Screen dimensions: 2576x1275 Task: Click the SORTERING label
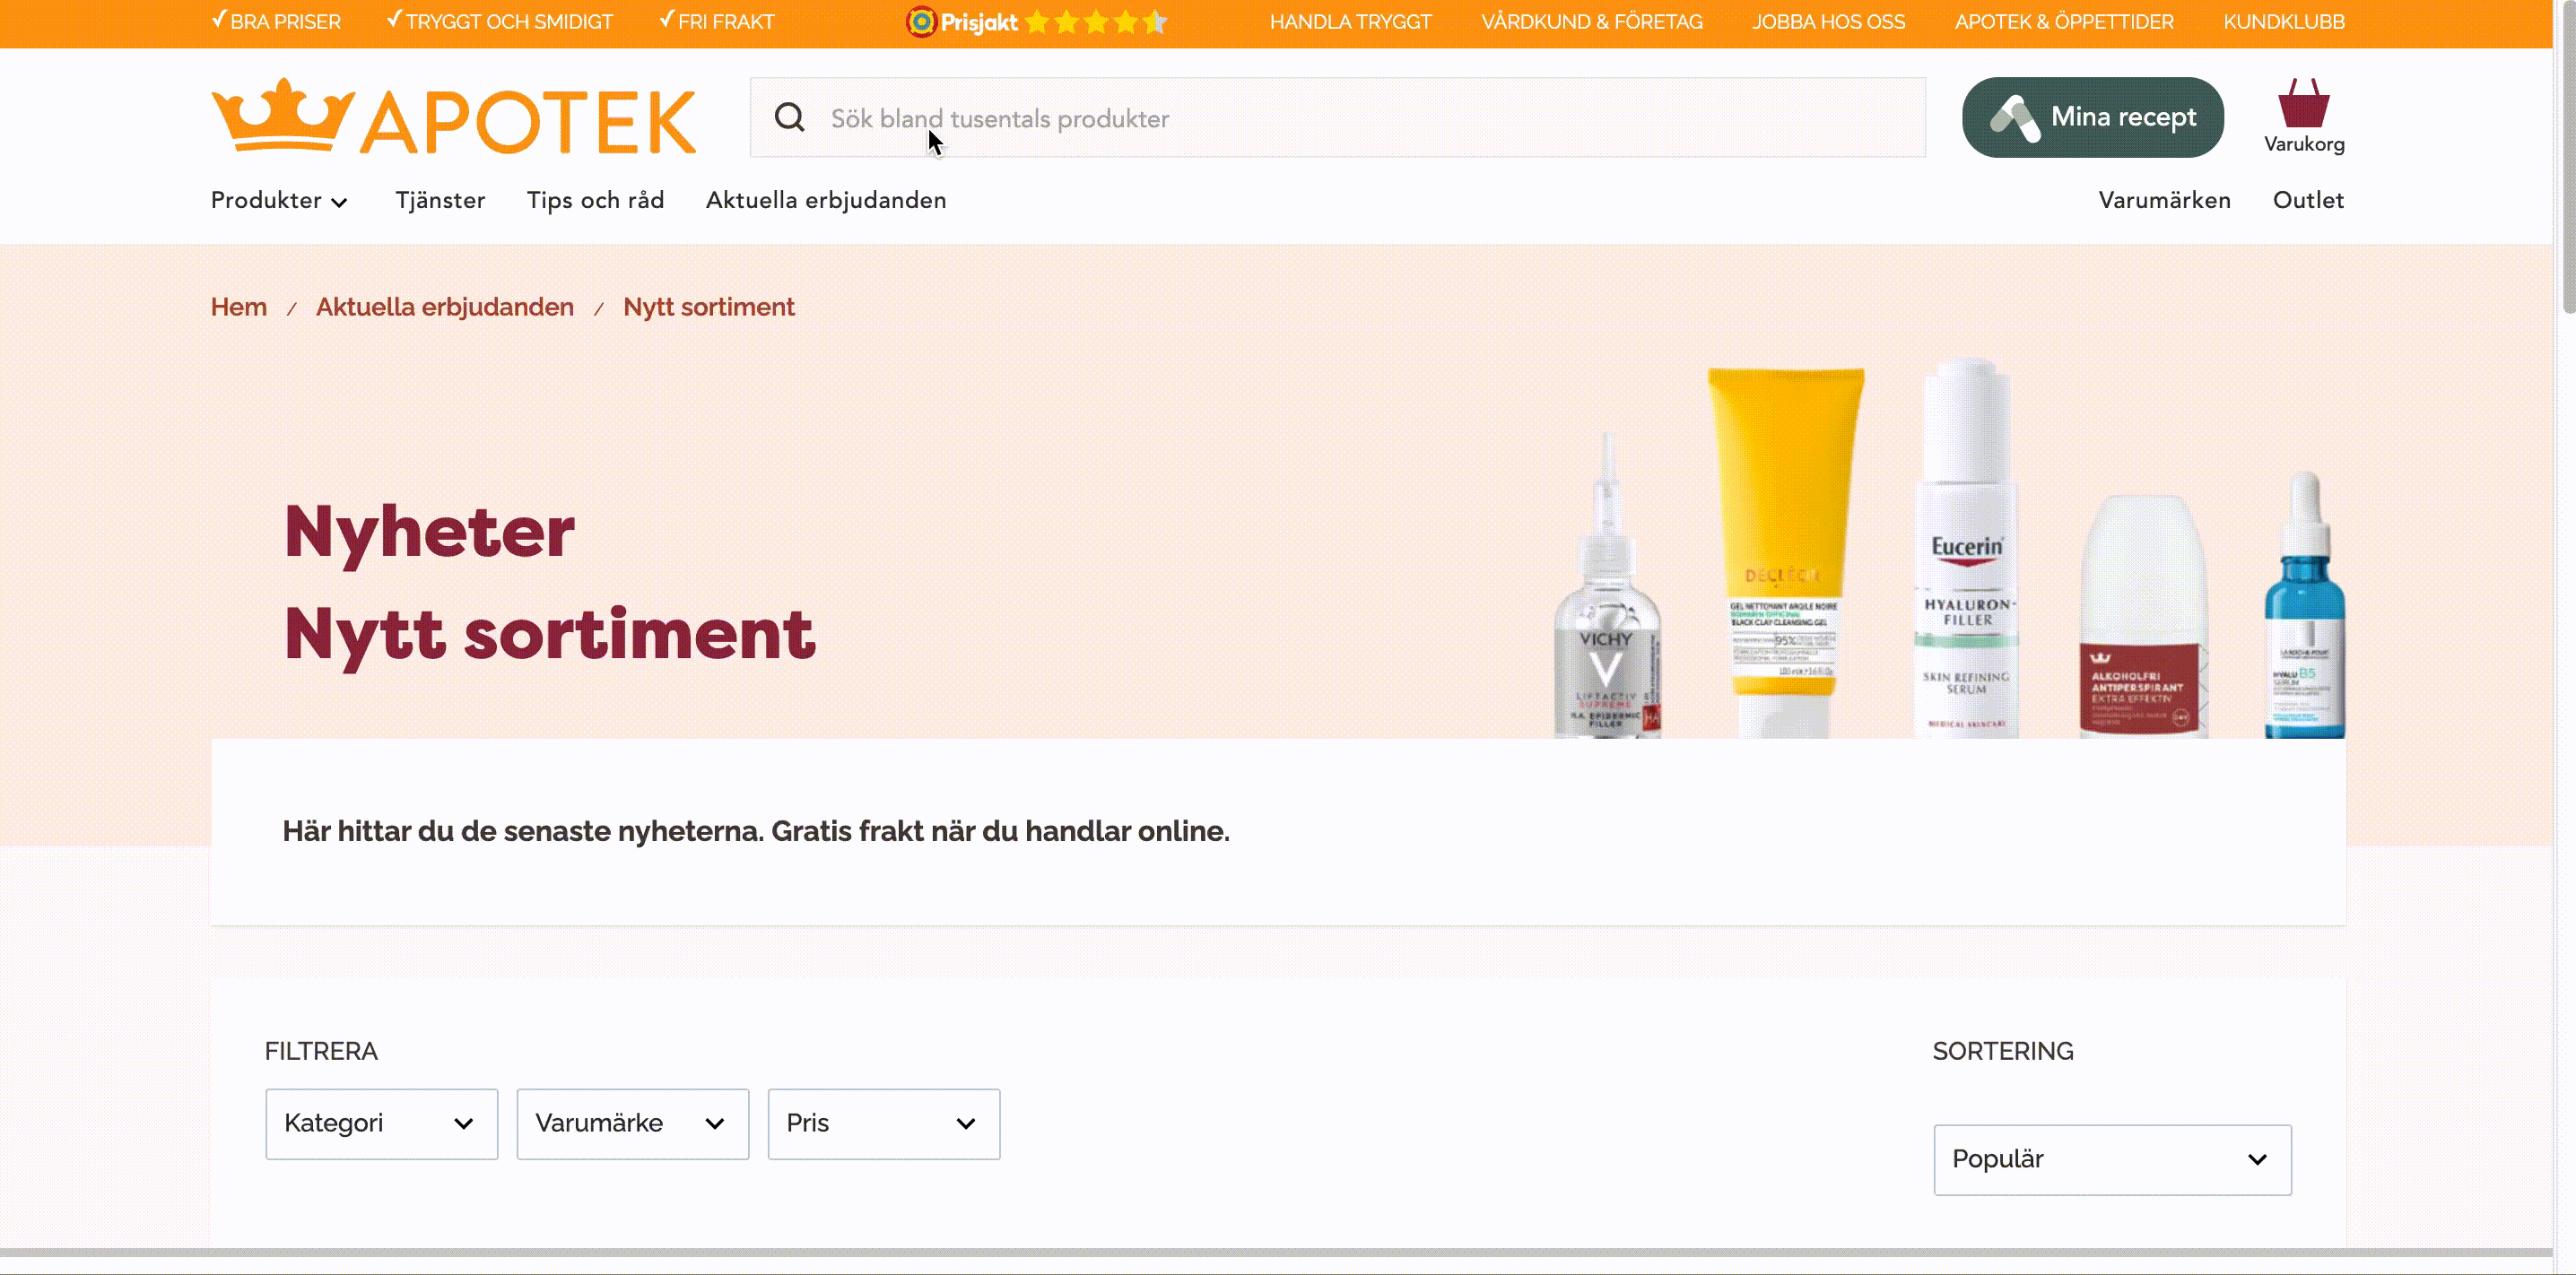click(x=2003, y=1051)
